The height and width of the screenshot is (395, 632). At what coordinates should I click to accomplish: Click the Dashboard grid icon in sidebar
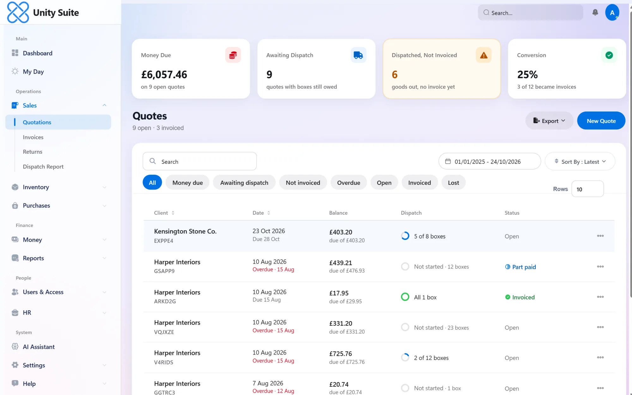(x=15, y=53)
